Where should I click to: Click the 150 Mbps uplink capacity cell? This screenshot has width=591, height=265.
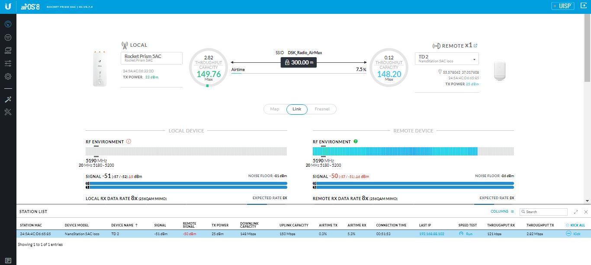[287, 234]
